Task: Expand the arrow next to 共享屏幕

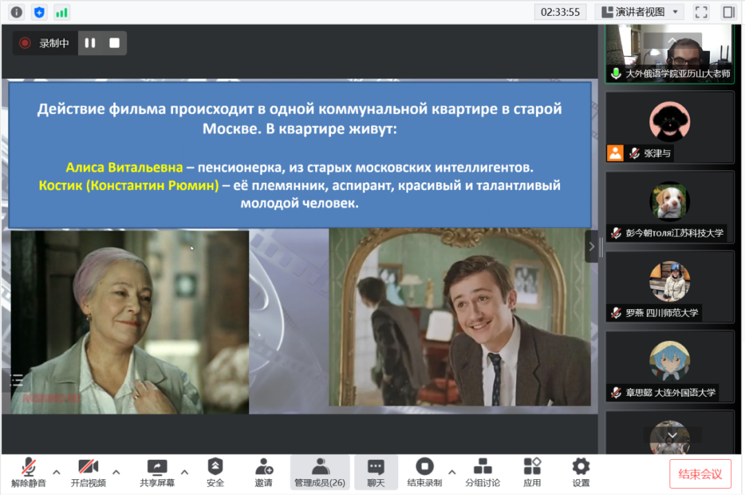Action: 185,472
